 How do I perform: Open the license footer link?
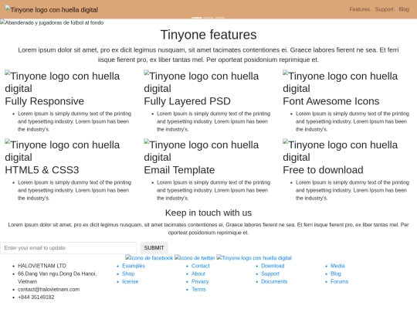[x=130, y=281]
